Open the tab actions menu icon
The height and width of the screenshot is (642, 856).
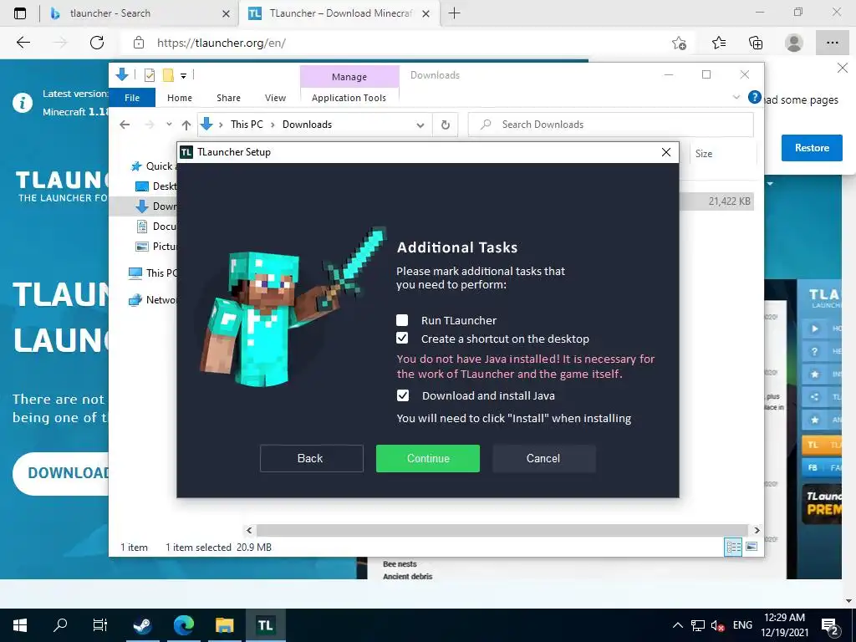20,13
